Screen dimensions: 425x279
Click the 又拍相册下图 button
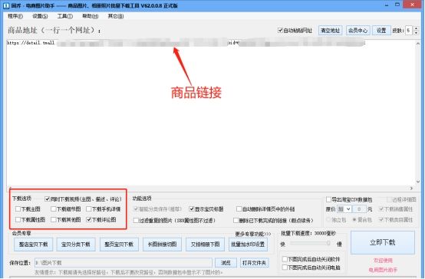point(205,245)
